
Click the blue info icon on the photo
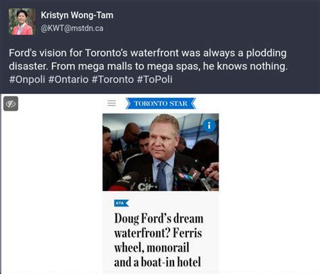tap(209, 126)
